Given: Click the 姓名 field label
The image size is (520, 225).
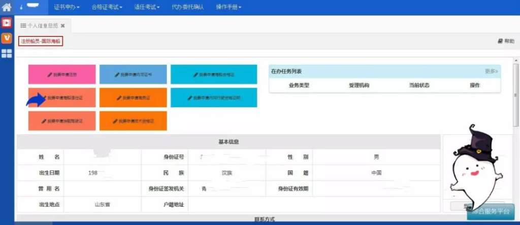Looking at the screenshot, I should coord(49,157).
